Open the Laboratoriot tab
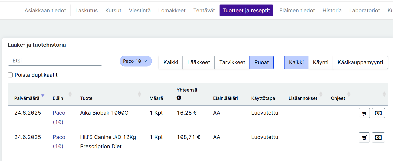 (365, 11)
